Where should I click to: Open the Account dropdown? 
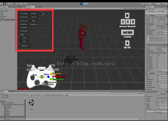pyautogui.click(x=148, y=4)
